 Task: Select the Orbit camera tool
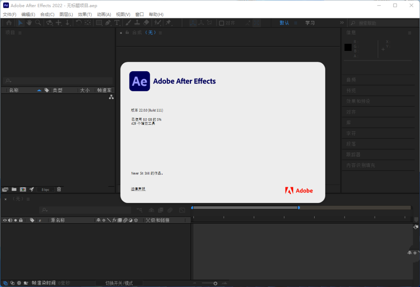pos(49,23)
